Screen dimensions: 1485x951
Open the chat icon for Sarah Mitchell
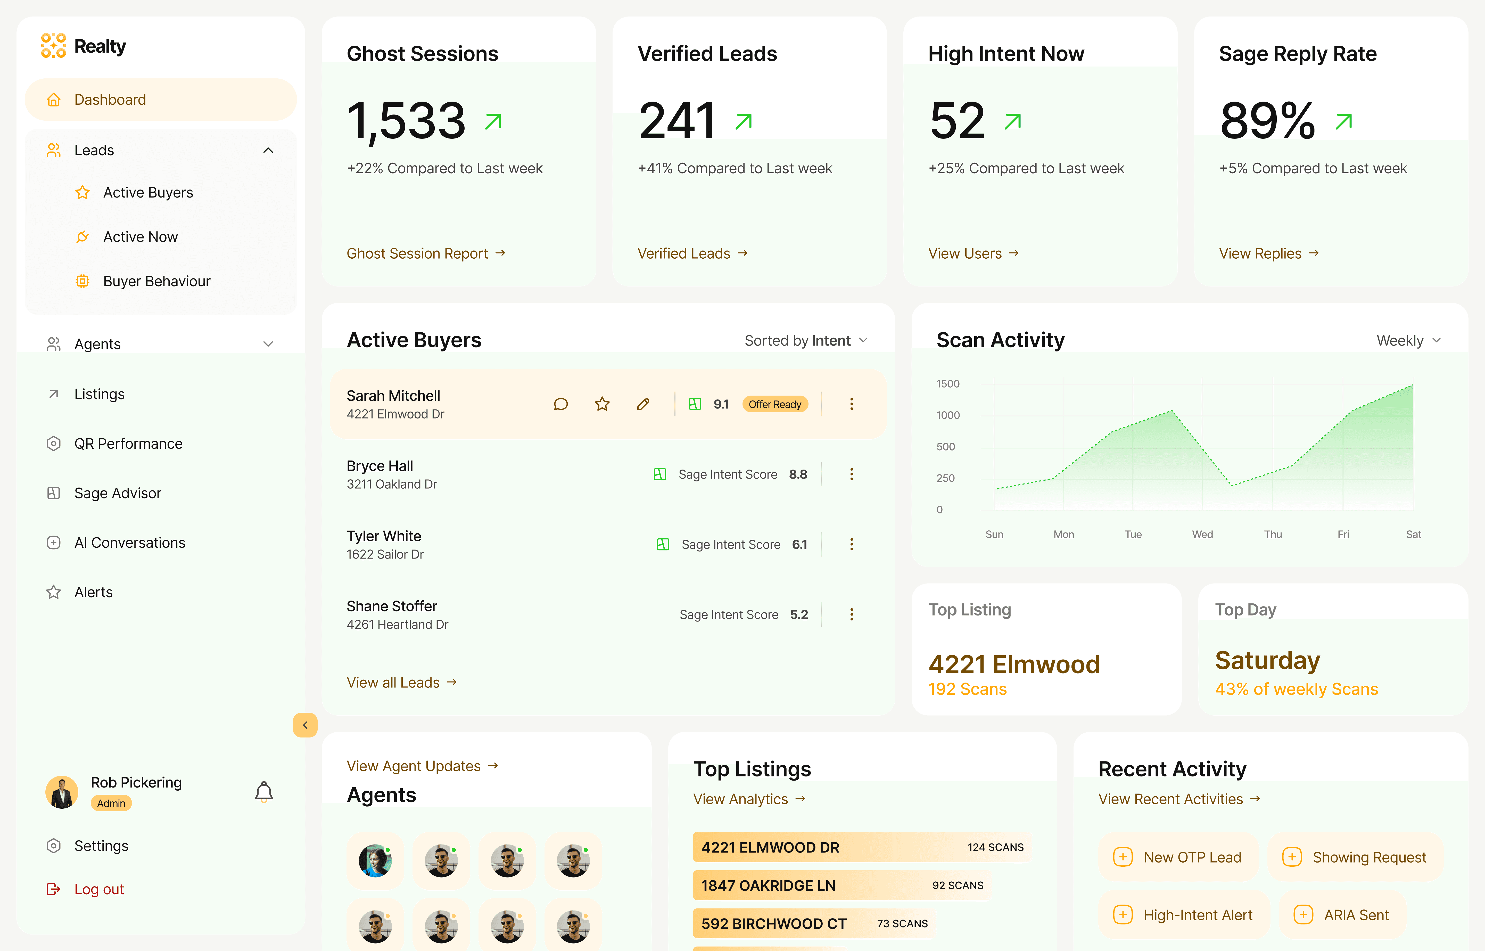(561, 404)
